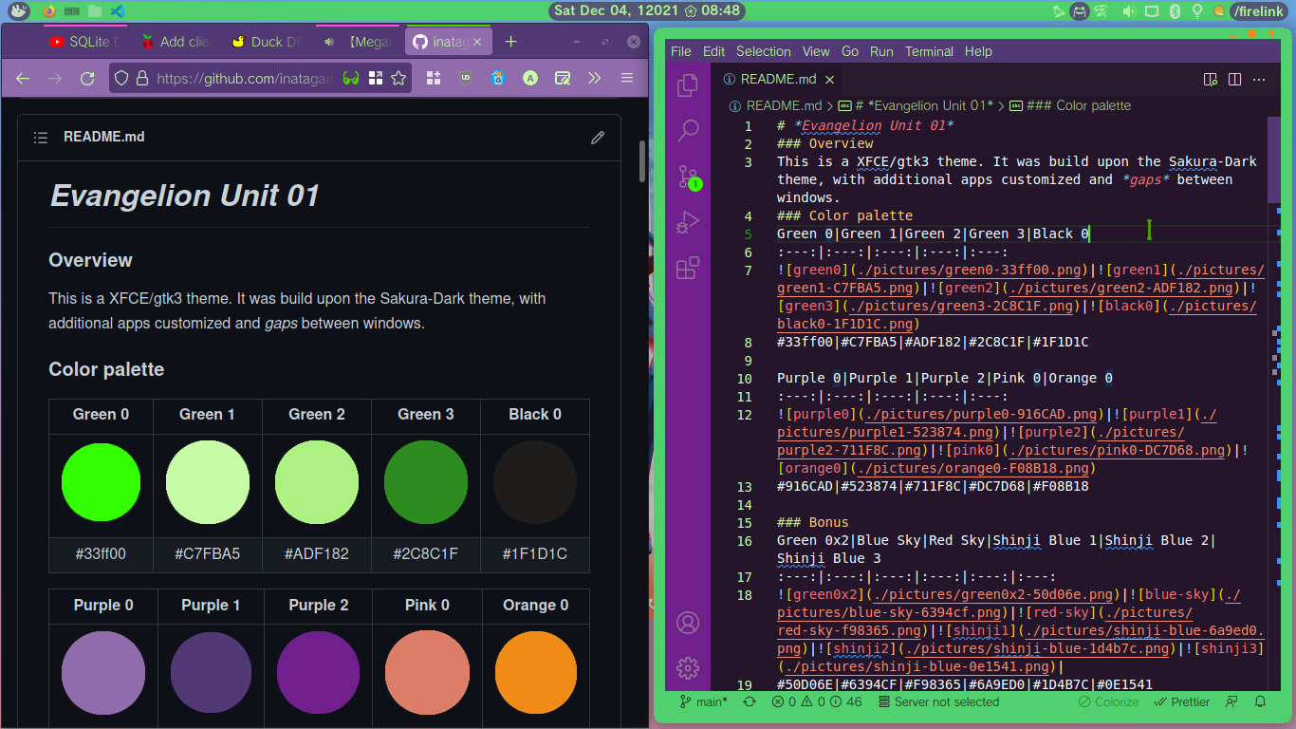Switch to the Add client Firefox tab

coord(175,42)
